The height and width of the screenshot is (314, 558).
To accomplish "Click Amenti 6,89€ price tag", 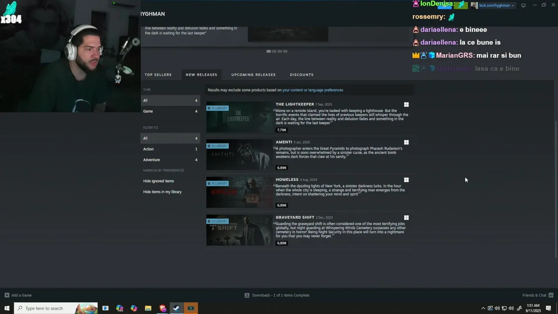I will pos(282,168).
